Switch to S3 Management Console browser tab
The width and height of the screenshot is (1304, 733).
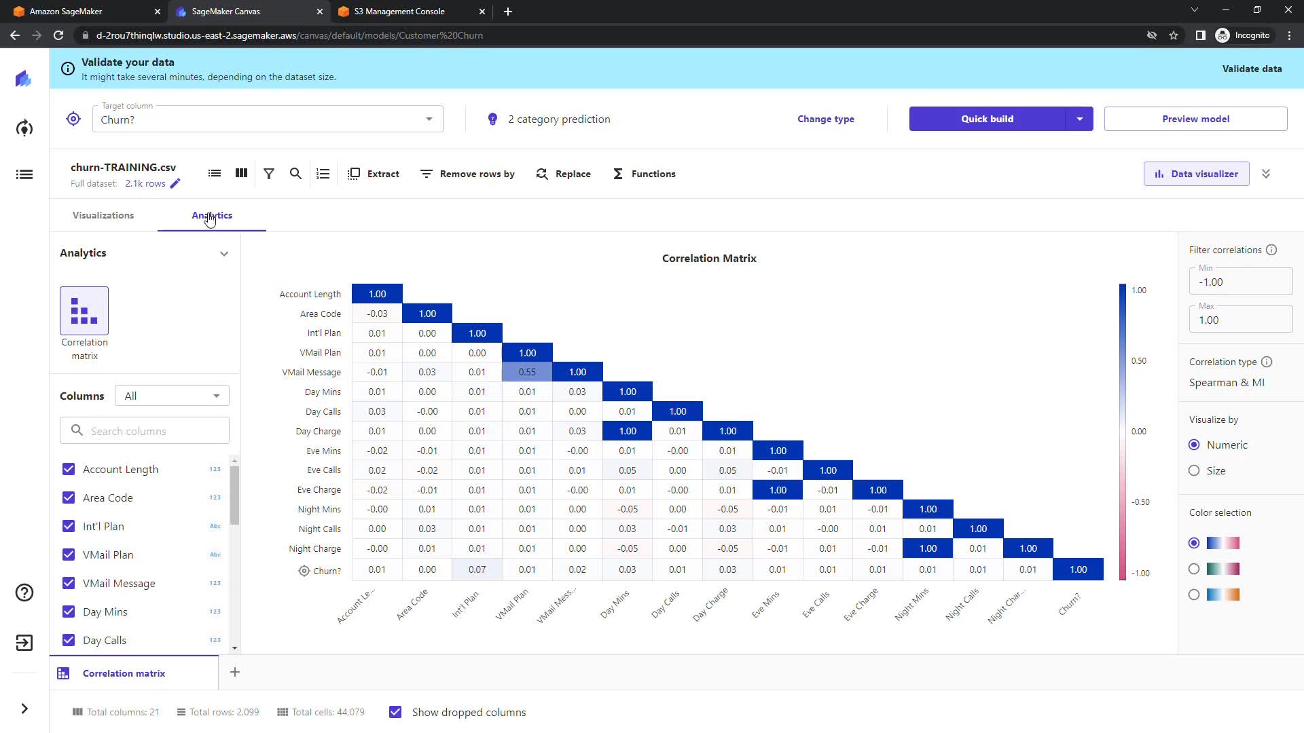point(399,12)
